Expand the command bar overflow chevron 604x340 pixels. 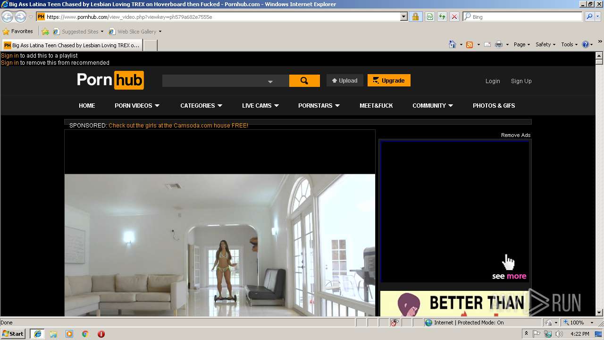click(600, 42)
